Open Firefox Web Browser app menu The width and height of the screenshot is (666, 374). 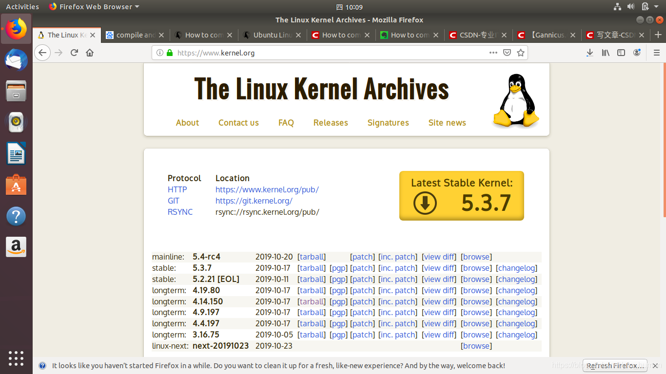94,7
